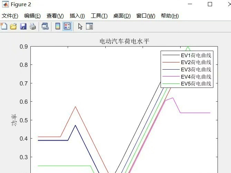This screenshot has width=231, height=173.
Task: Click the 0.8 y-axis tick label
Action: [x=24, y=65]
